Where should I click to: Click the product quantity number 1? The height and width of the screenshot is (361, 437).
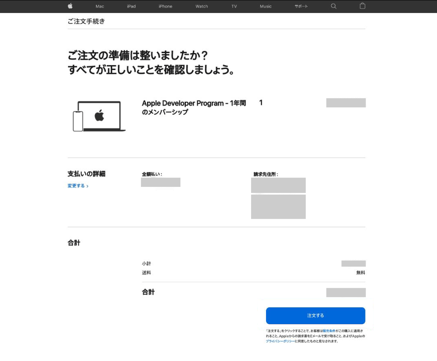tap(261, 103)
